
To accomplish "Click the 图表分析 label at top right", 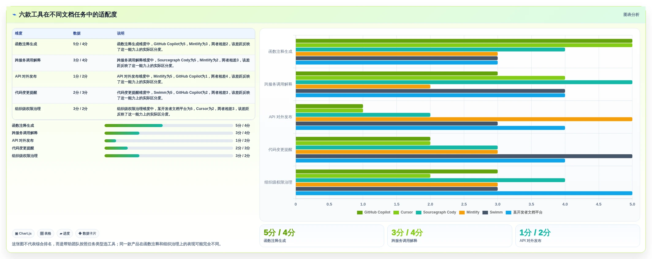I will pos(631,15).
